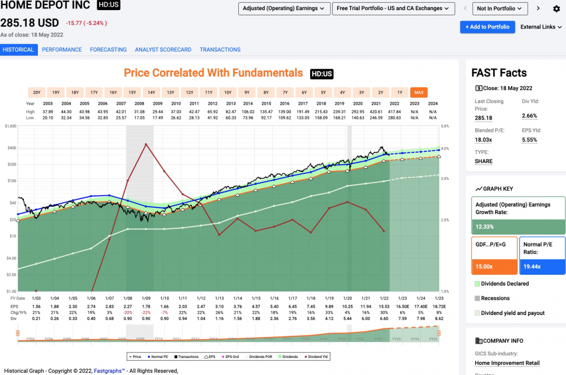Select 3Y time range button

362,92
